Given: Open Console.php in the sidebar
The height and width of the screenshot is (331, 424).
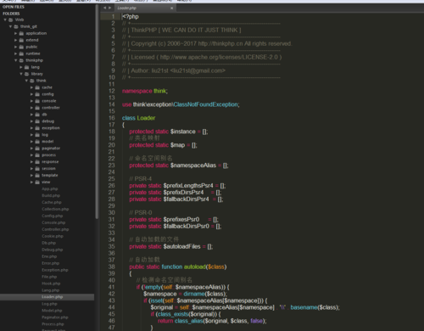Looking at the screenshot, I should click(x=53, y=222).
